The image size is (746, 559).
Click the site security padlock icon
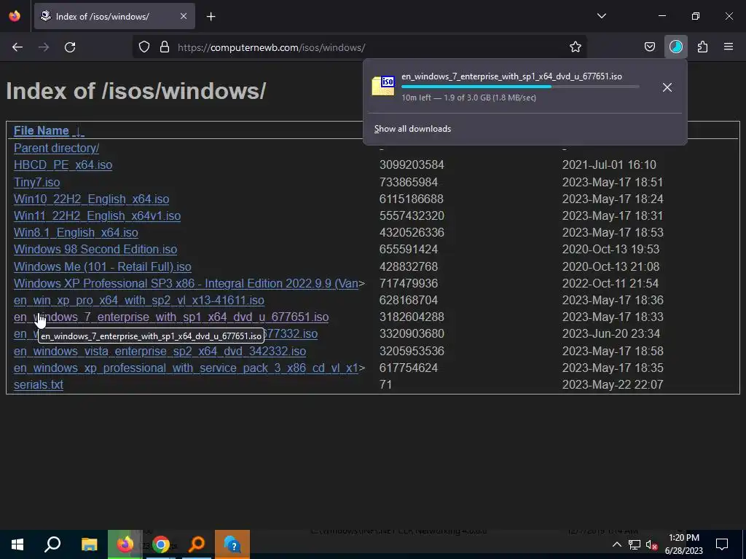165,47
